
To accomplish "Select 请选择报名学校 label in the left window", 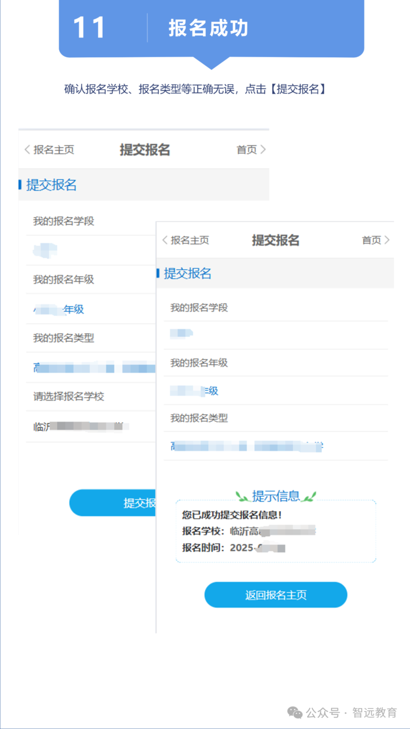I will pos(69,396).
